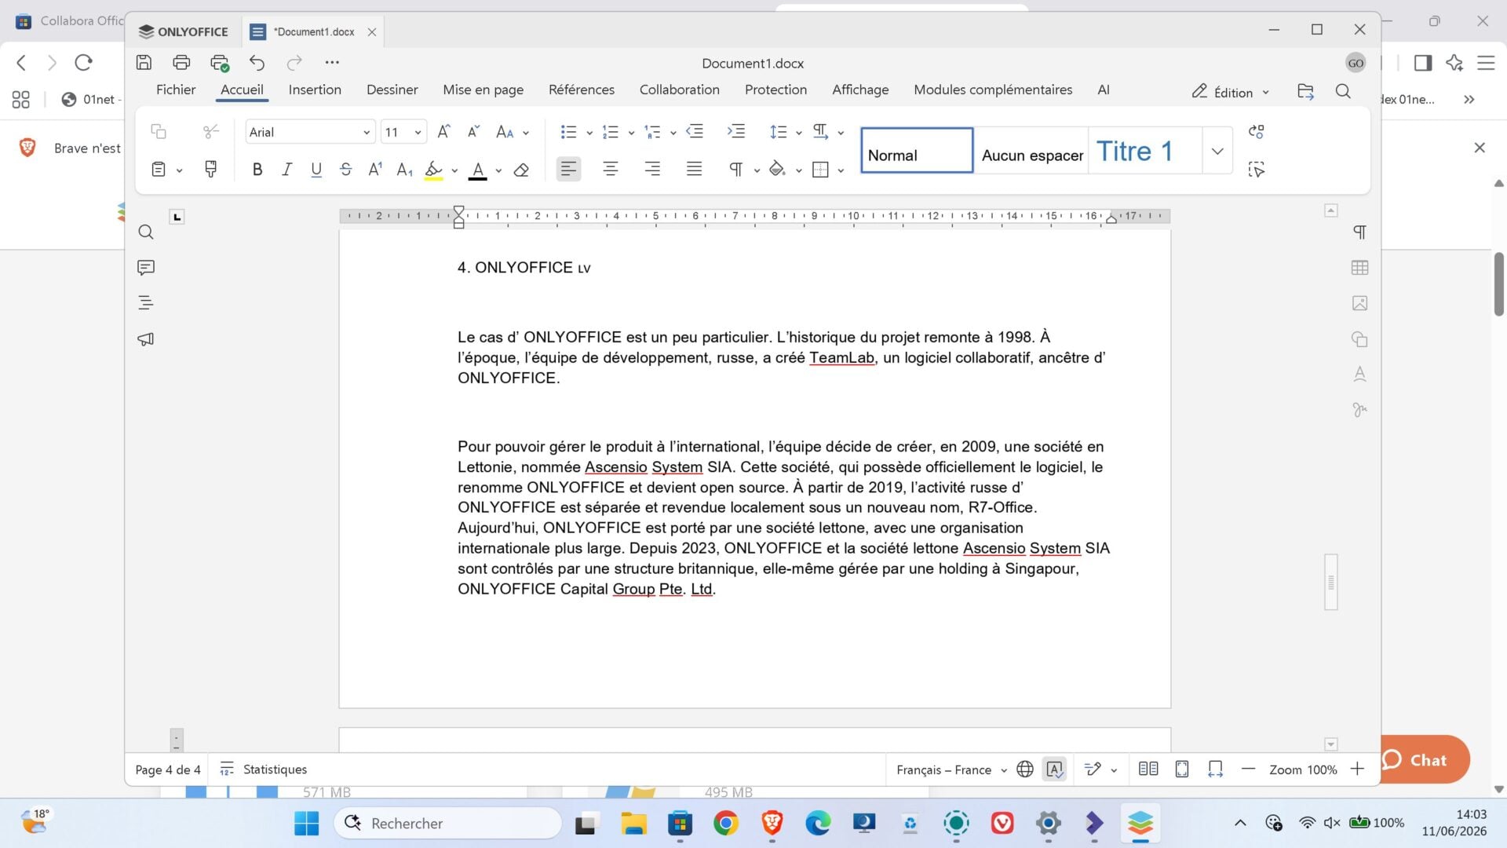The height and width of the screenshot is (848, 1507).
Task: Click the Page 4 de 4 indicator
Action: (x=168, y=769)
